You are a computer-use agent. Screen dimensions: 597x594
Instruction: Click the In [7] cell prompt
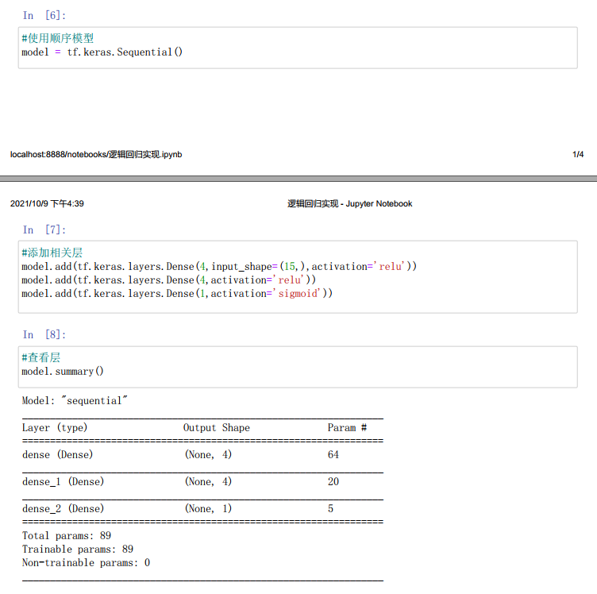(44, 230)
